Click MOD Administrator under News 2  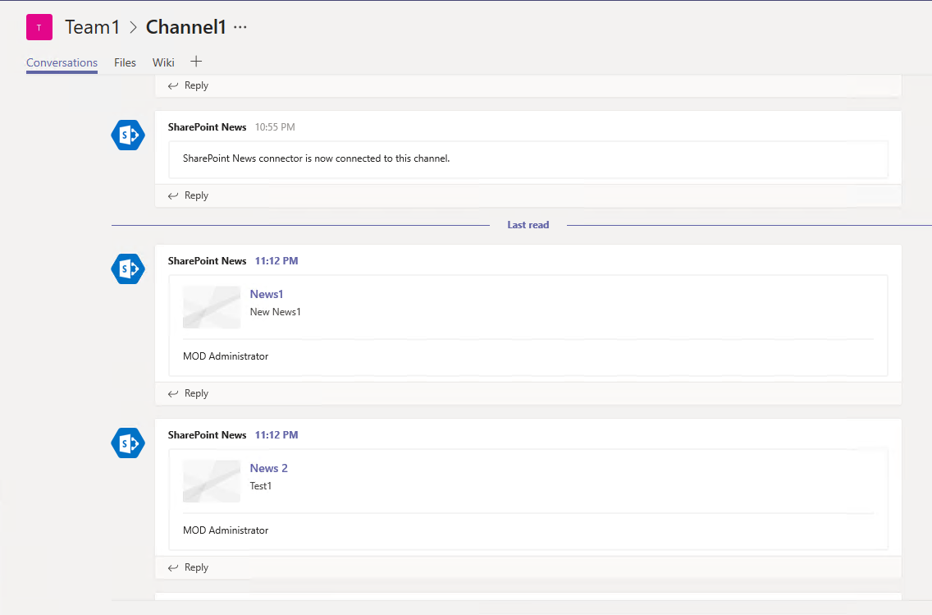click(x=226, y=531)
